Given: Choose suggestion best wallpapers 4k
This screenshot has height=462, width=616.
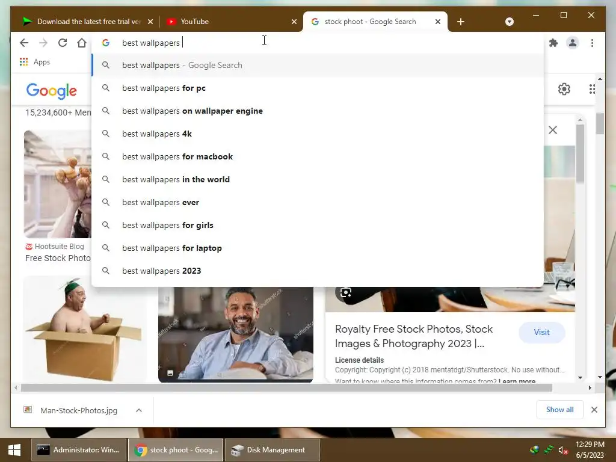Looking at the screenshot, I should tap(318, 134).
